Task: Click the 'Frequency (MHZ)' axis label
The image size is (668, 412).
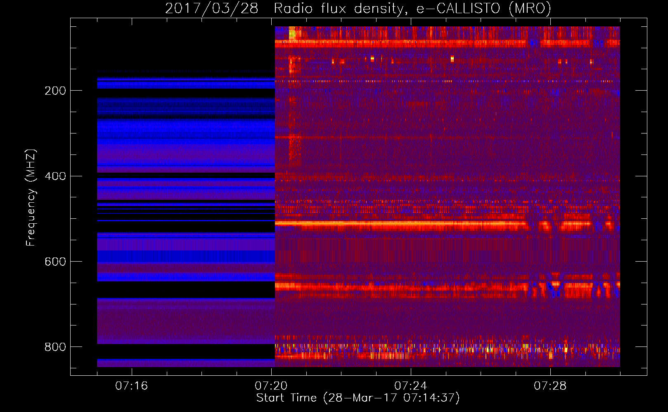Action: (31, 197)
